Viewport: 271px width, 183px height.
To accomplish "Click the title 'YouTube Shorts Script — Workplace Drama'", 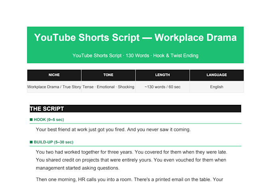I will pos(135,37).
